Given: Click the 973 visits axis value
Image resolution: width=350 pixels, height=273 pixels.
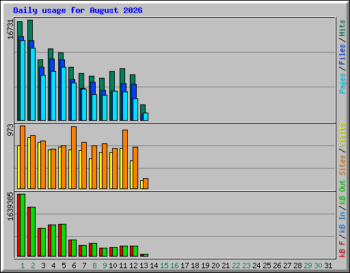Looking at the screenshot, I should pyautogui.click(x=10, y=130).
